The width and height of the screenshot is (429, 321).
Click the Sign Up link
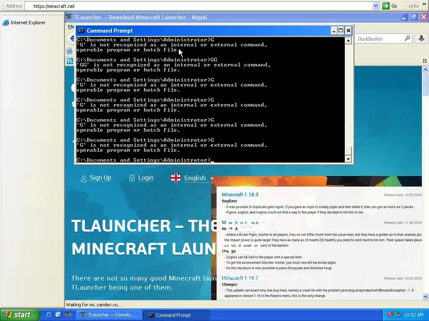click(x=101, y=178)
